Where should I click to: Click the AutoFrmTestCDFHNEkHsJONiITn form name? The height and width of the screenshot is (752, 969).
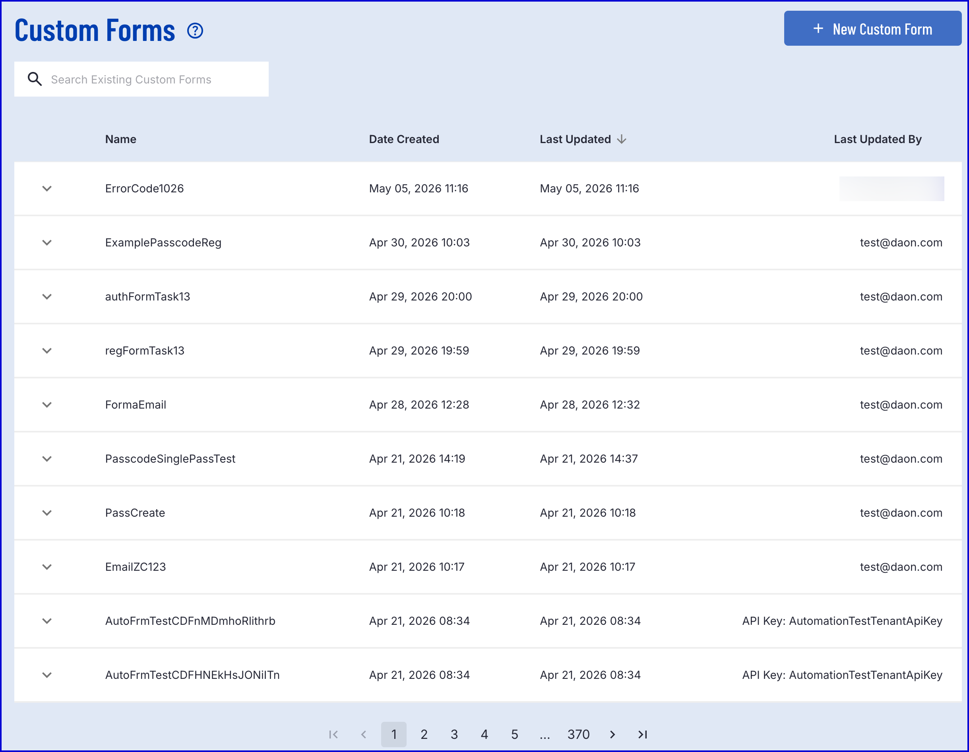point(192,676)
